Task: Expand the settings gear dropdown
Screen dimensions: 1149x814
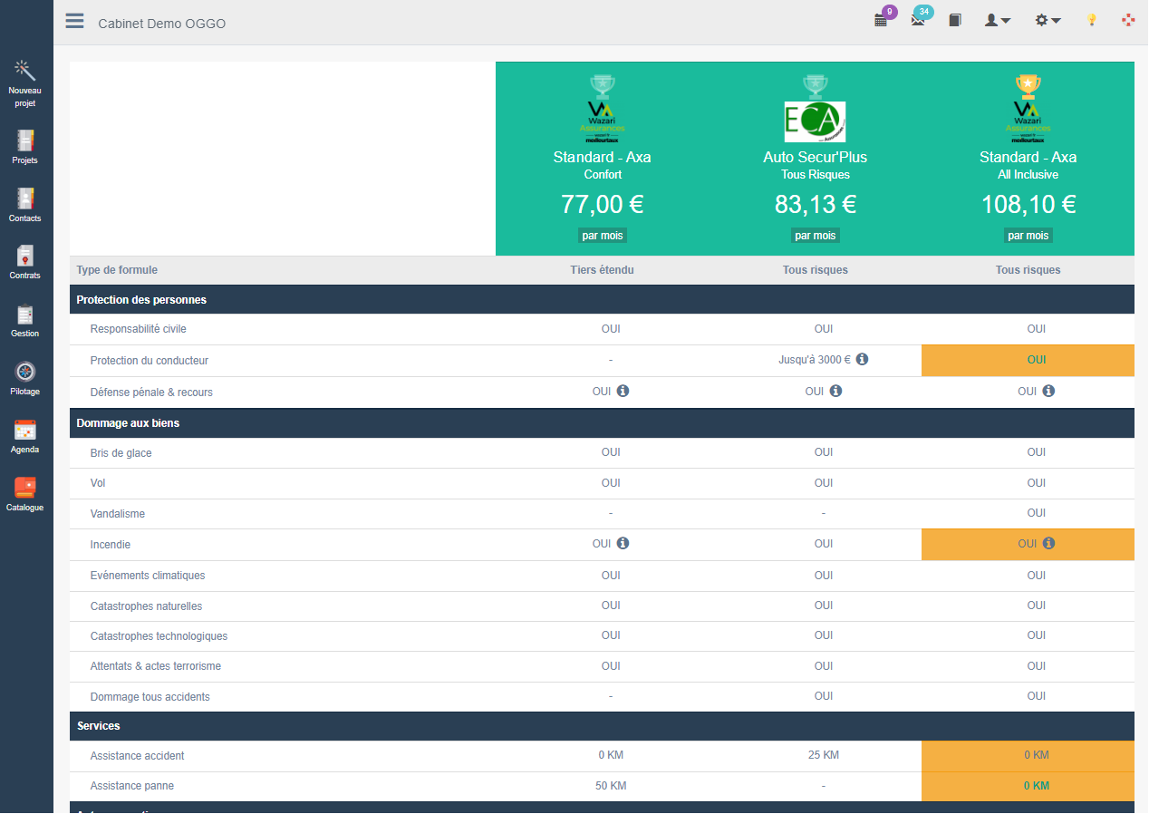Action: [1048, 20]
